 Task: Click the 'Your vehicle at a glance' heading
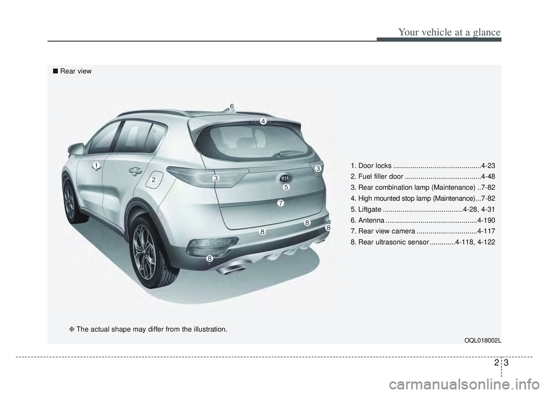tap(449, 32)
